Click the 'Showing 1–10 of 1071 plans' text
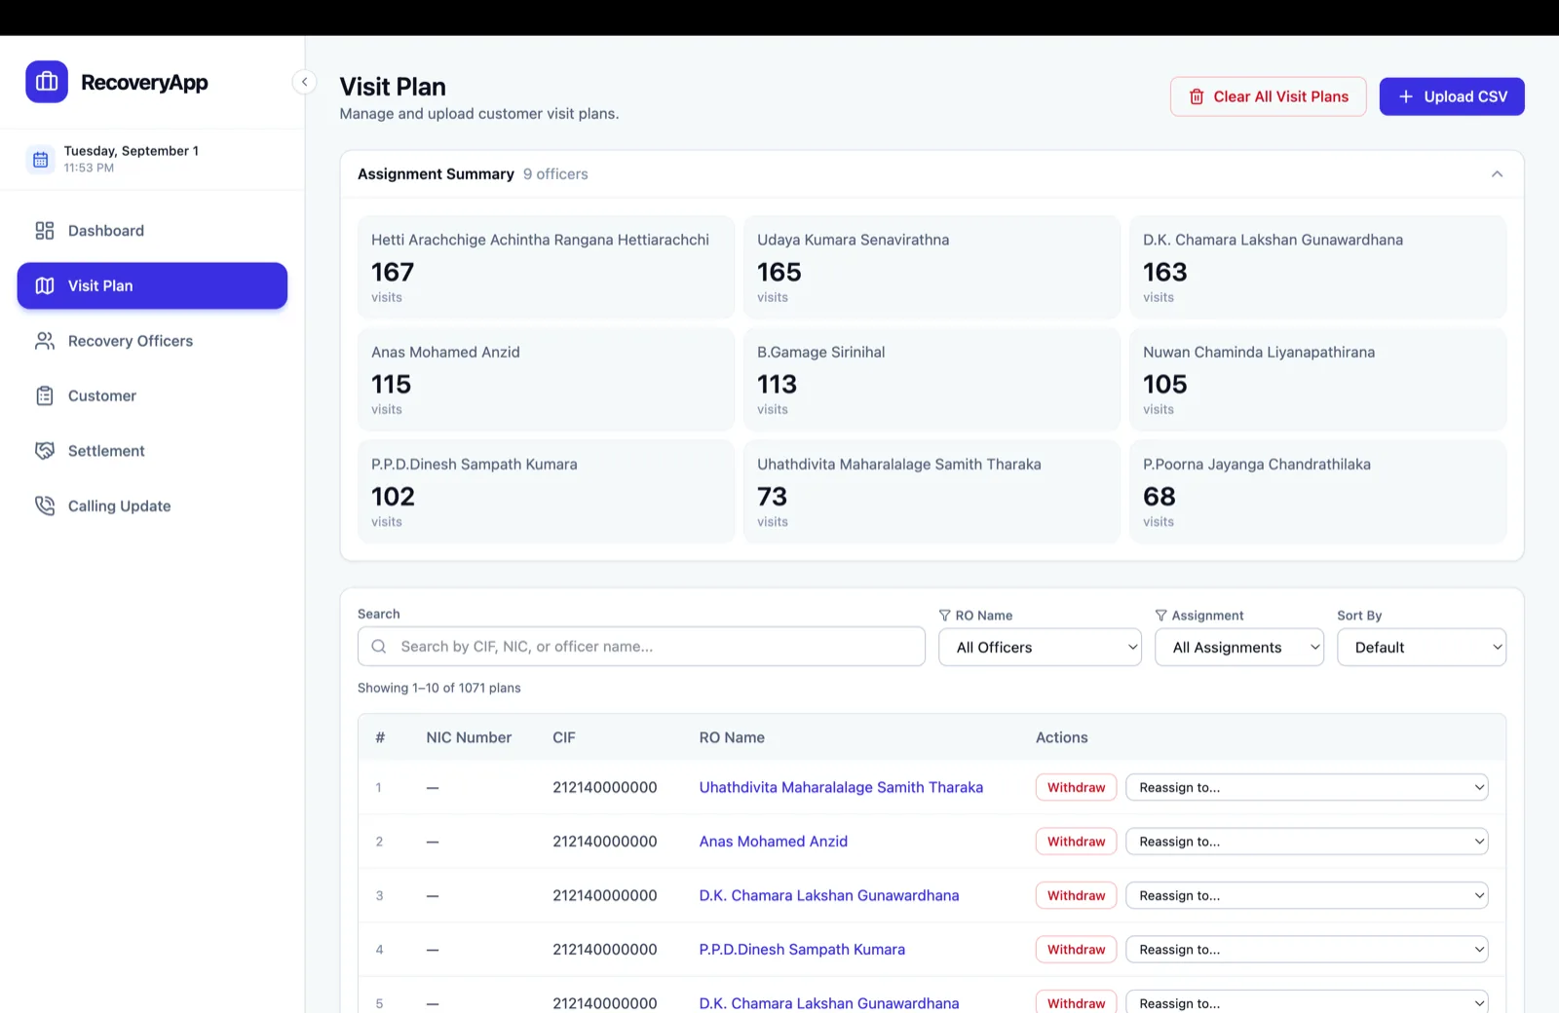 439,688
